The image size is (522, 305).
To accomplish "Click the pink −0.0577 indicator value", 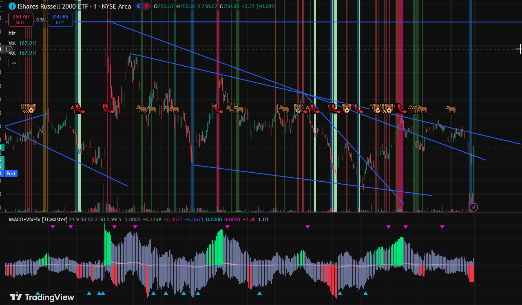I will click(x=173, y=219).
